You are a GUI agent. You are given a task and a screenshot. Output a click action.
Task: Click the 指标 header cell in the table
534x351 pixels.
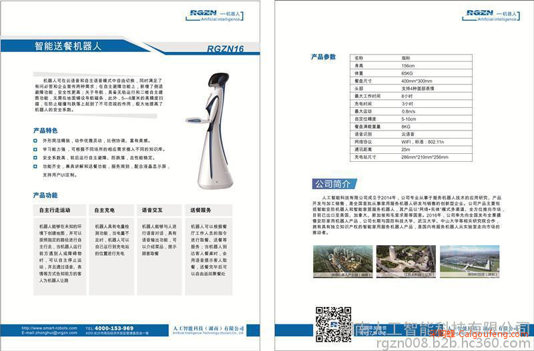(406, 58)
